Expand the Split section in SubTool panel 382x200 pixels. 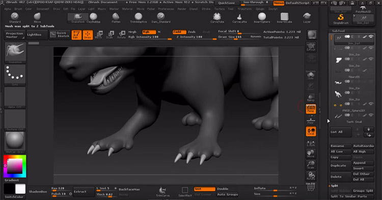[x=334, y=186]
